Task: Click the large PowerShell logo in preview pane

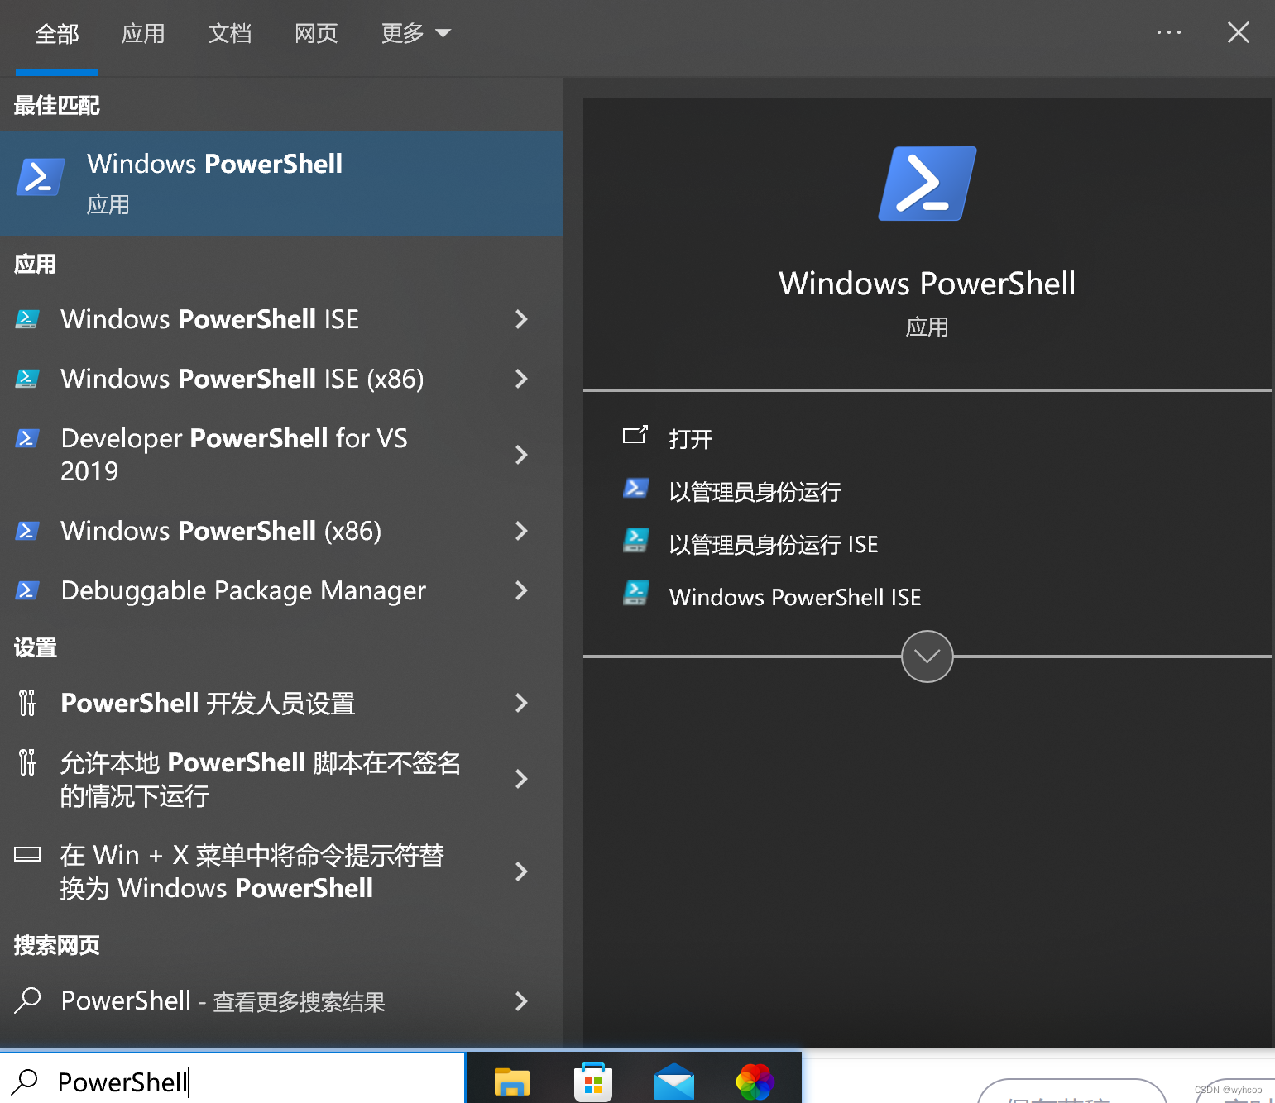Action: coord(927,184)
